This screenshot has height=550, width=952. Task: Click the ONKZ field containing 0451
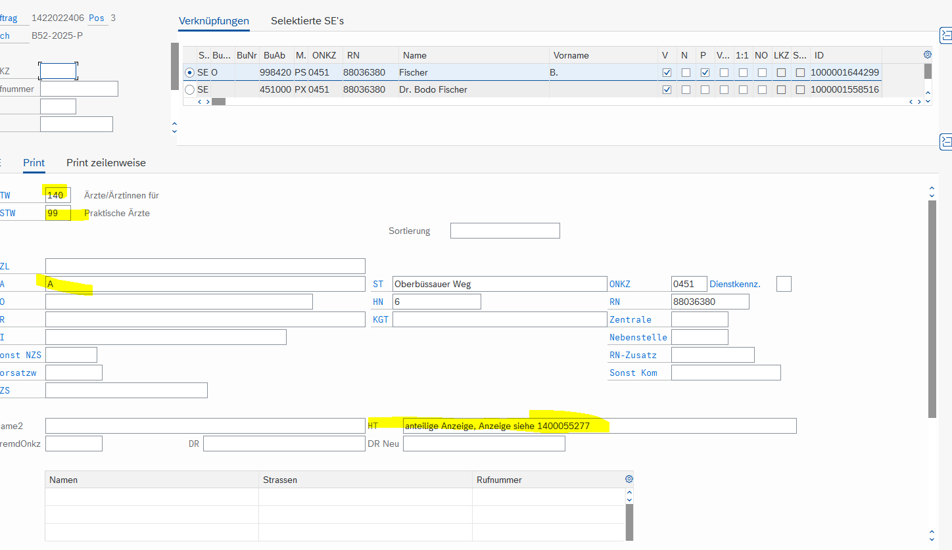tap(689, 284)
